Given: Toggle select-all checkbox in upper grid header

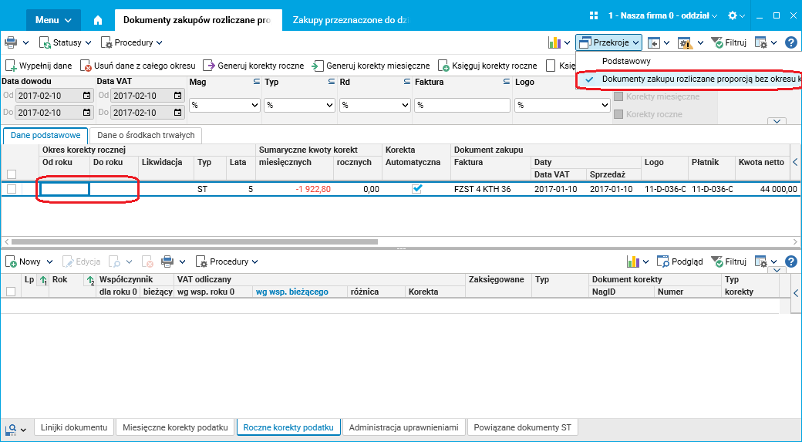Looking at the screenshot, I should click(12, 174).
